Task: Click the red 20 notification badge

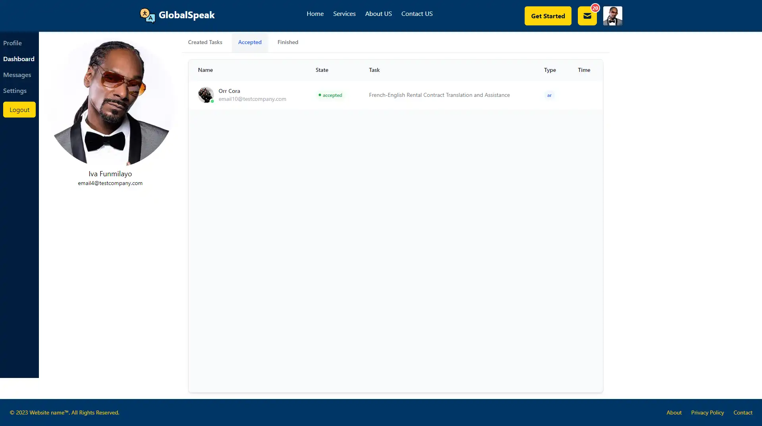Action: coord(595,8)
